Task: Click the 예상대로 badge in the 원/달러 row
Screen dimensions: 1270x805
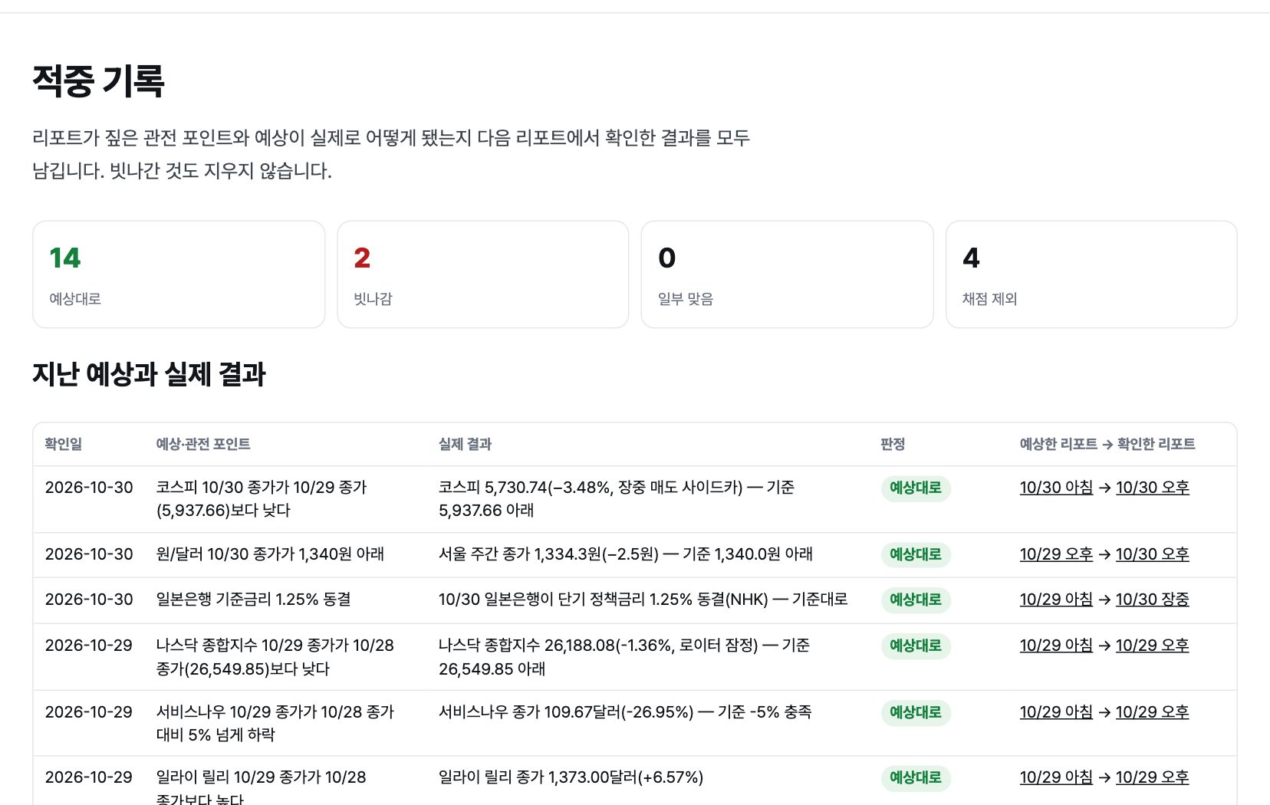Action: 916,555
